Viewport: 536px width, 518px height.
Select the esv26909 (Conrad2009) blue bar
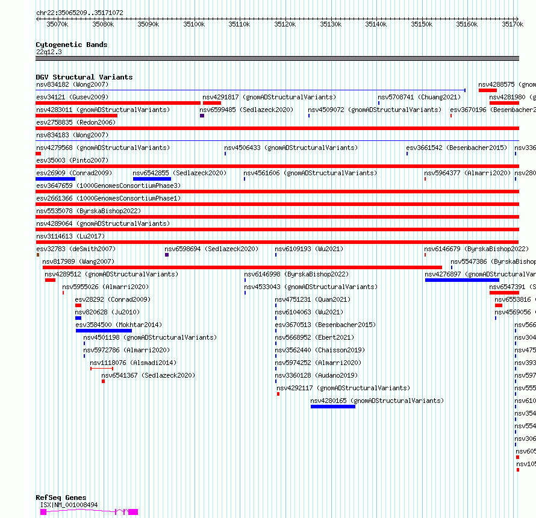(55, 179)
